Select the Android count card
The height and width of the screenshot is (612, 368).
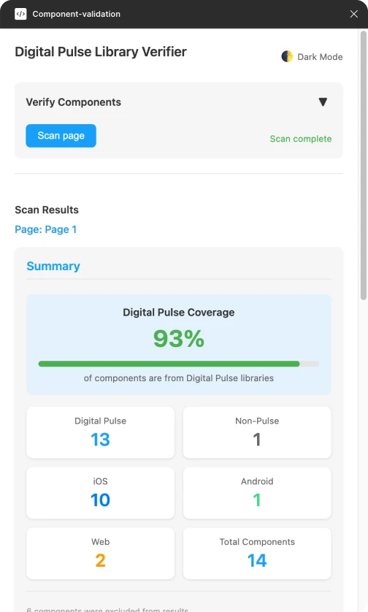click(x=257, y=493)
